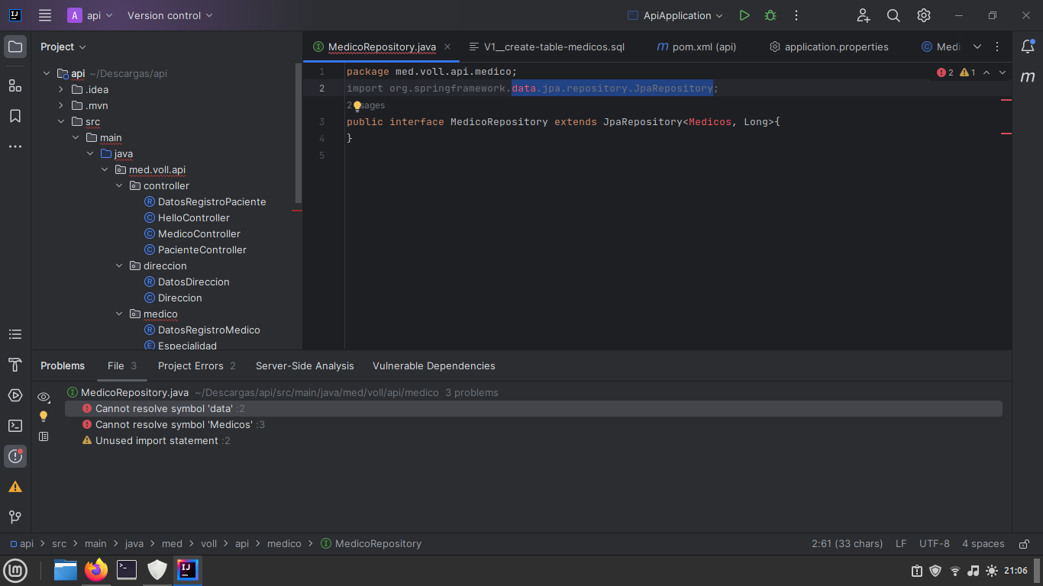Image resolution: width=1043 pixels, height=586 pixels.
Task: Open Search Everywhere magnifier icon
Action: pos(893,15)
